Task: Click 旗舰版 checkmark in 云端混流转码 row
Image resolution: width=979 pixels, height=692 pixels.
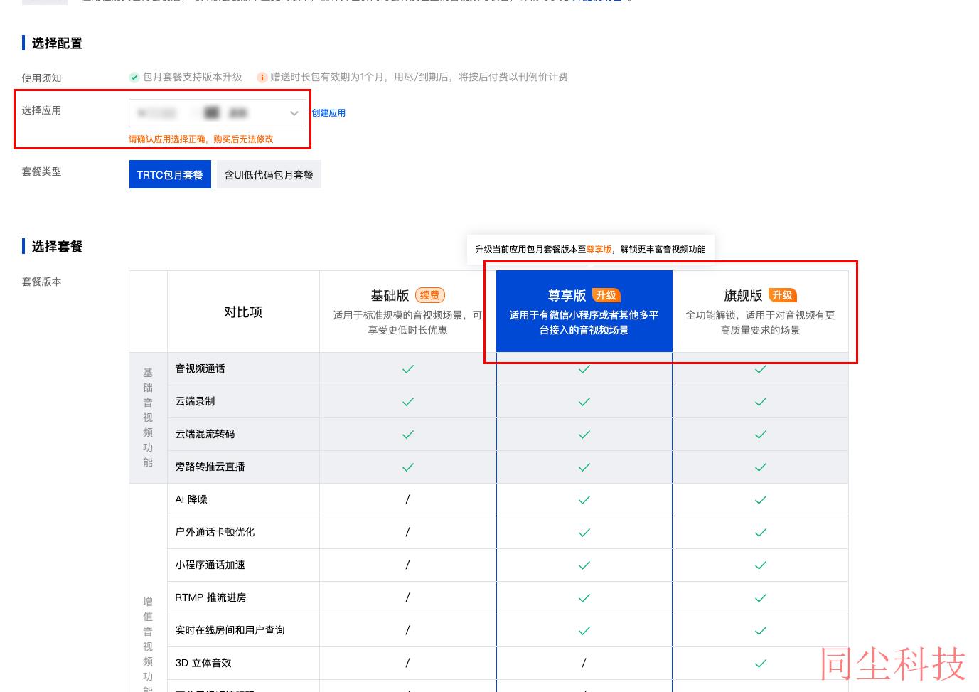Action: coord(761,435)
